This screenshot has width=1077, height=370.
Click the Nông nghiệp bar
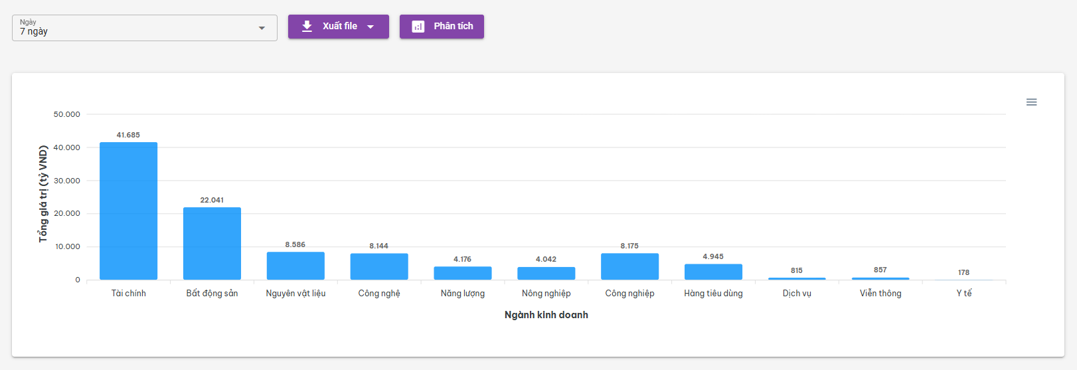pos(546,273)
